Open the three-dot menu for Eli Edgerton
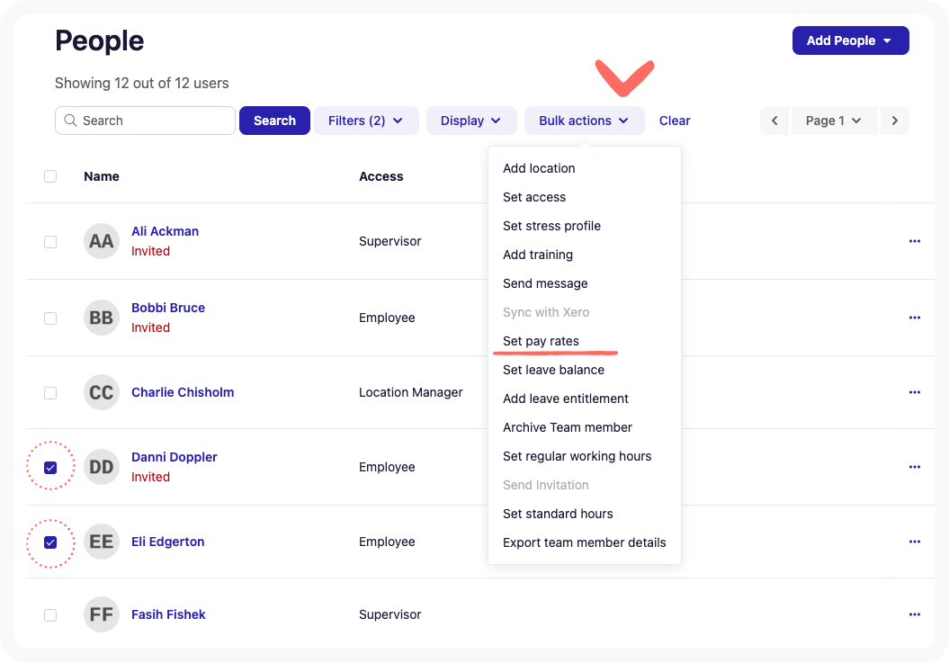The image size is (949, 663). pyautogui.click(x=914, y=542)
